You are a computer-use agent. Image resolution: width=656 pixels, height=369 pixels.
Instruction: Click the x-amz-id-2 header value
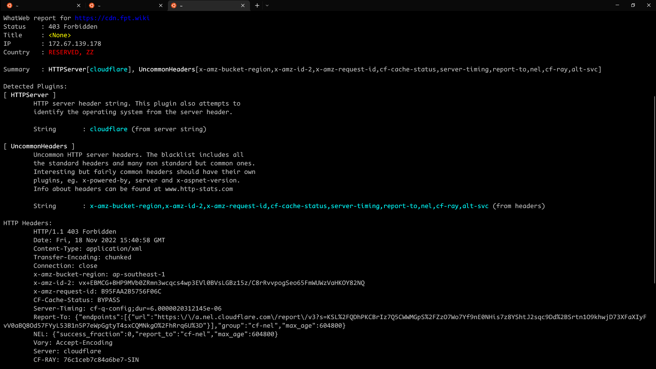tap(222, 283)
